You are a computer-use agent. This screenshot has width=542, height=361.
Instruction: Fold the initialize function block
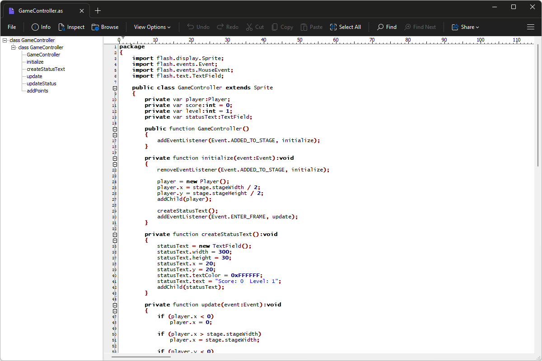pos(115,158)
